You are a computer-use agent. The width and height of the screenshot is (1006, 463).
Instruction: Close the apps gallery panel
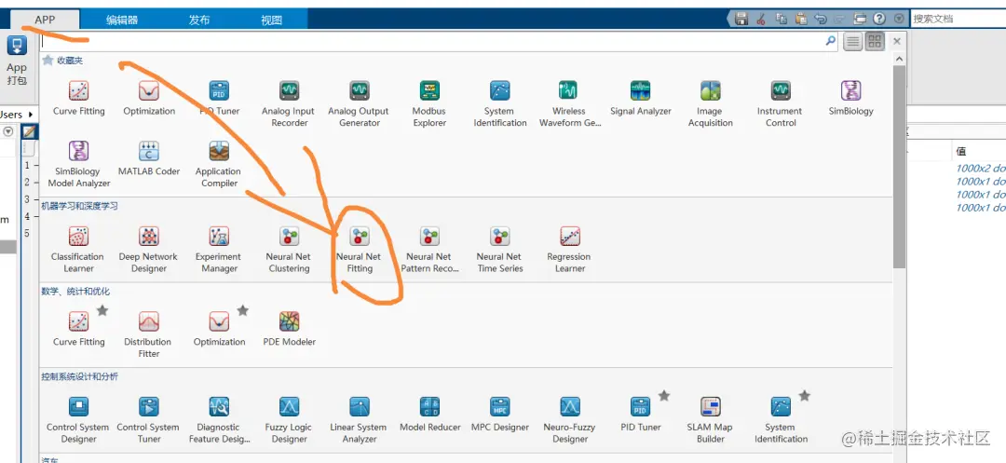tap(897, 41)
